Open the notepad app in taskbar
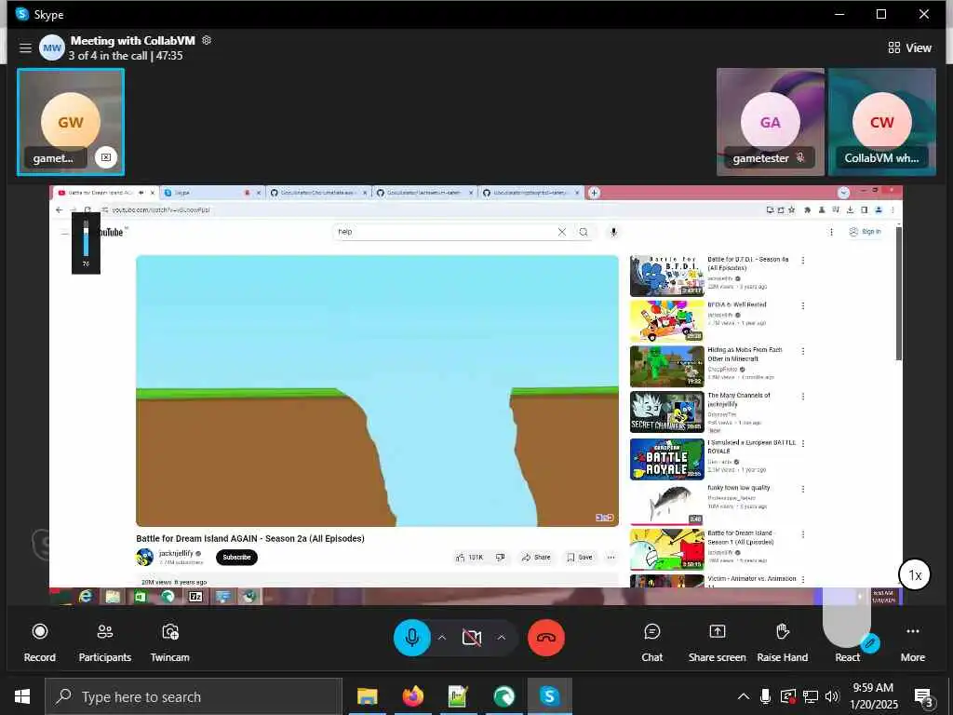 click(458, 696)
